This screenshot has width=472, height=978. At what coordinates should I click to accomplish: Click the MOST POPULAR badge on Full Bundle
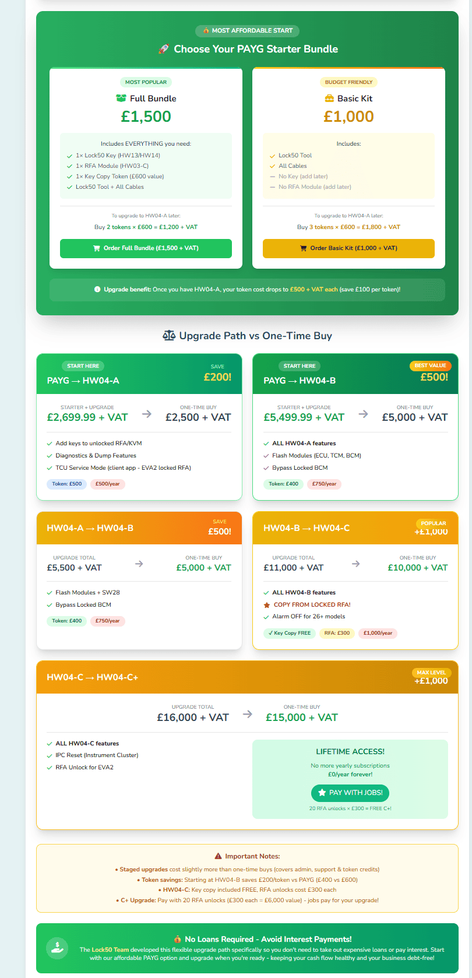146,82
